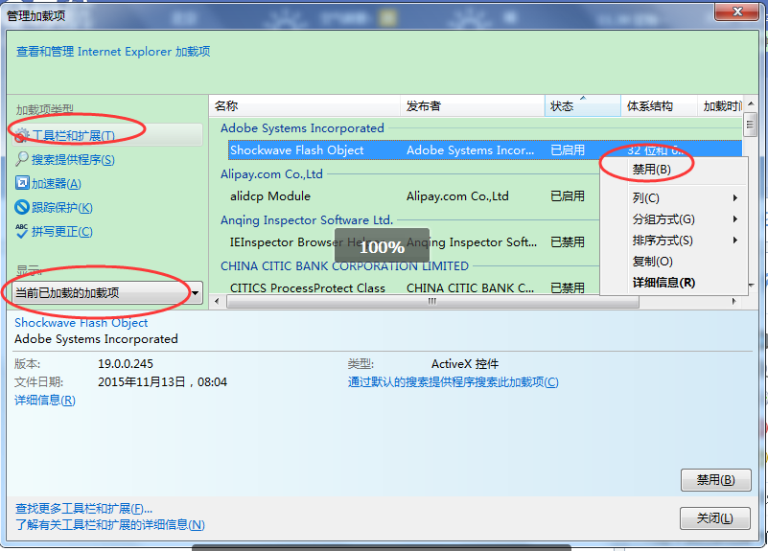Close the Manage Add-ons window with X
768x551 pixels.
tap(735, 10)
